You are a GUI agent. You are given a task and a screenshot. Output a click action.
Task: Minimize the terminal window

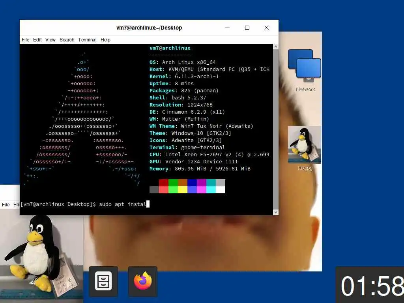coord(227,28)
